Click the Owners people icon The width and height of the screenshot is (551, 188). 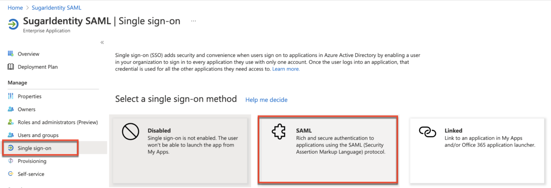(x=10, y=109)
